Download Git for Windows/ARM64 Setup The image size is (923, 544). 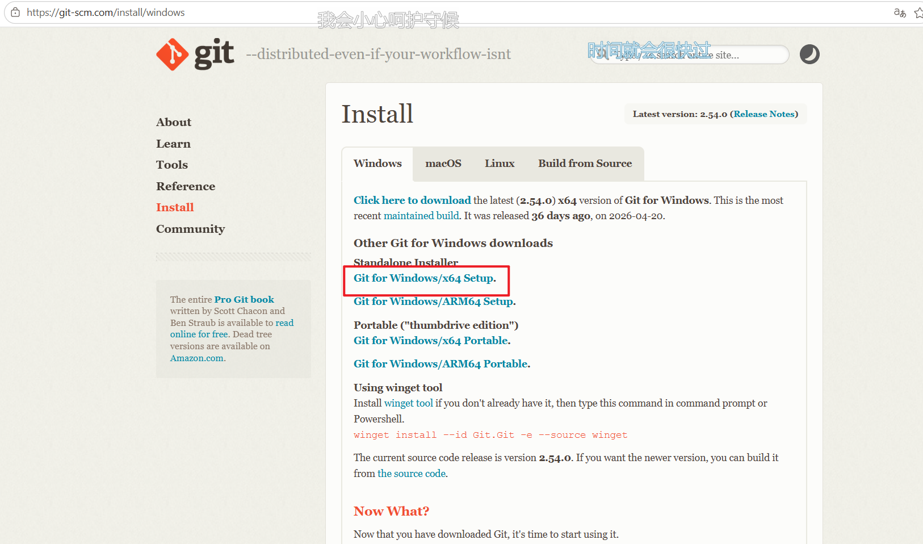(x=433, y=302)
